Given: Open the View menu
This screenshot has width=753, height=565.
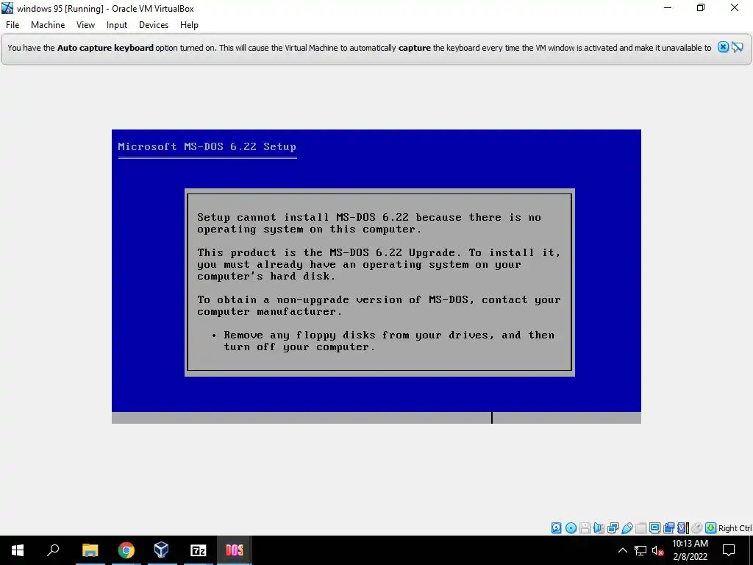Looking at the screenshot, I should pyautogui.click(x=85, y=25).
